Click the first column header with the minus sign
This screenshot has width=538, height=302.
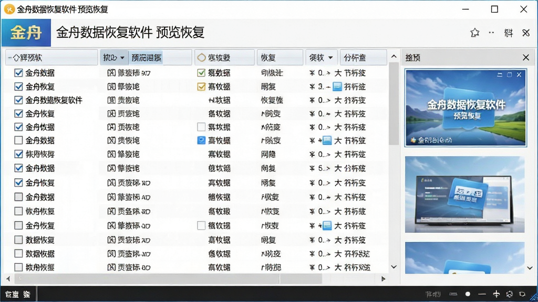[x=52, y=58]
